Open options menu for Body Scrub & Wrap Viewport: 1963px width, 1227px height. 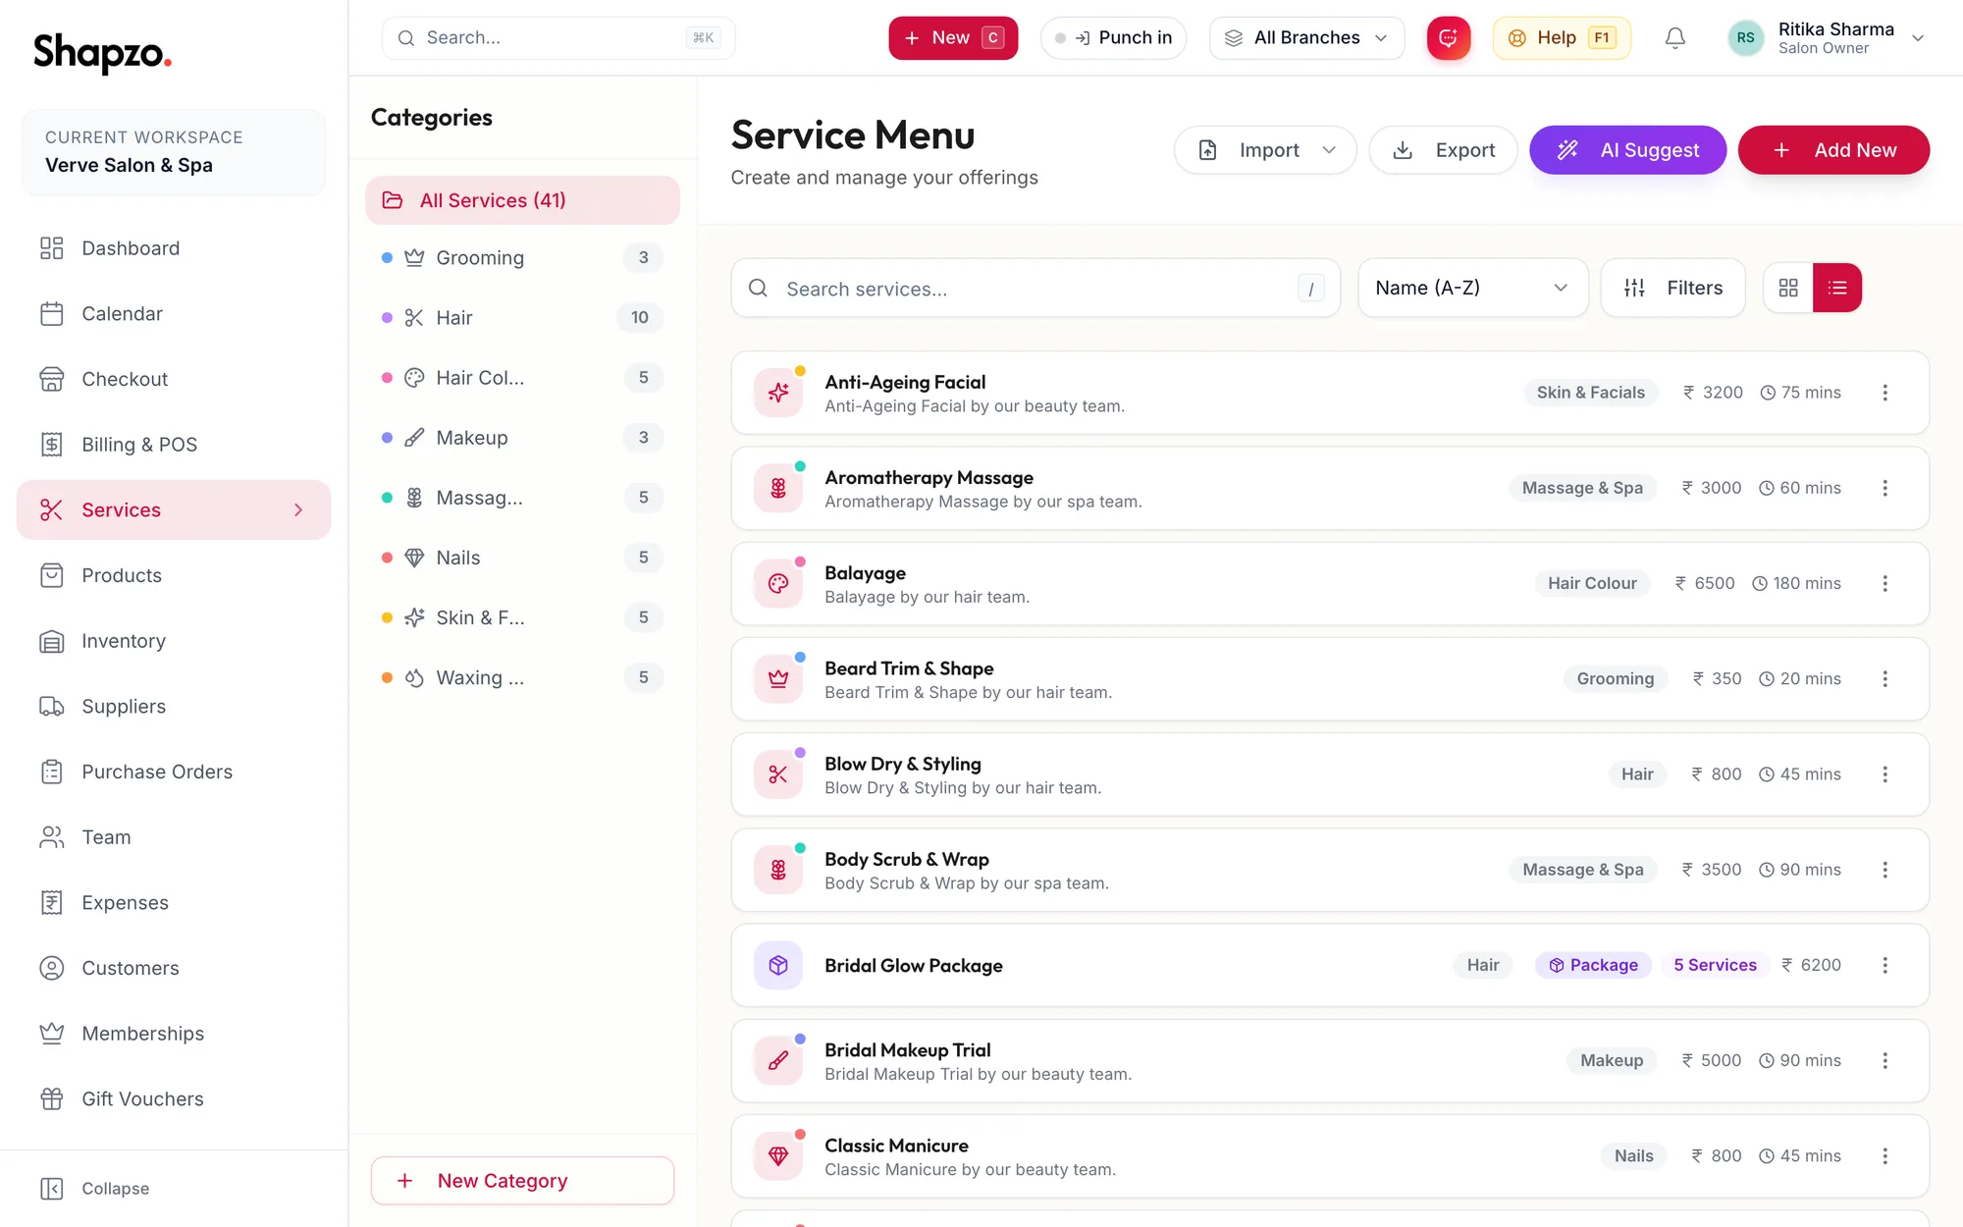pyautogui.click(x=1884, y=870)
